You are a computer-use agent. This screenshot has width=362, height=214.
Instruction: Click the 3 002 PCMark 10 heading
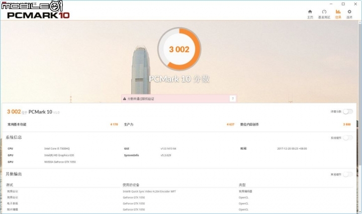(33, 112)
